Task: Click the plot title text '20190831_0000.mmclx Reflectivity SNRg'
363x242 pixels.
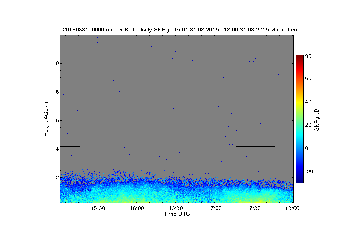Action: 116,30
